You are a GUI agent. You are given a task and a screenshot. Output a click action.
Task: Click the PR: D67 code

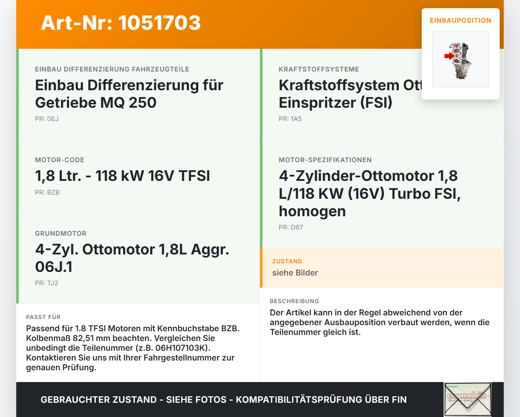point(291,228)
